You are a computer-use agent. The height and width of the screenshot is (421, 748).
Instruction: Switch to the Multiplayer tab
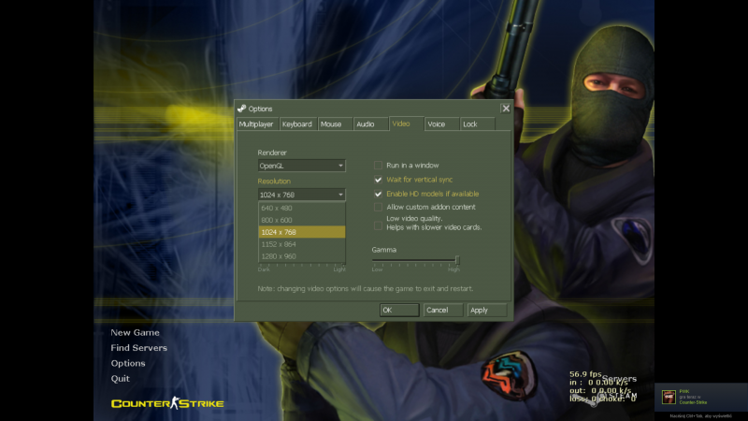[x=256, y=123]
